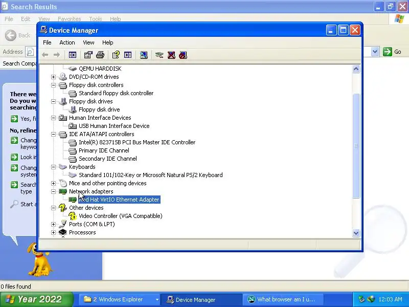
Task: Collapse the Floppy disk drives node
Action: pos(54,101)
